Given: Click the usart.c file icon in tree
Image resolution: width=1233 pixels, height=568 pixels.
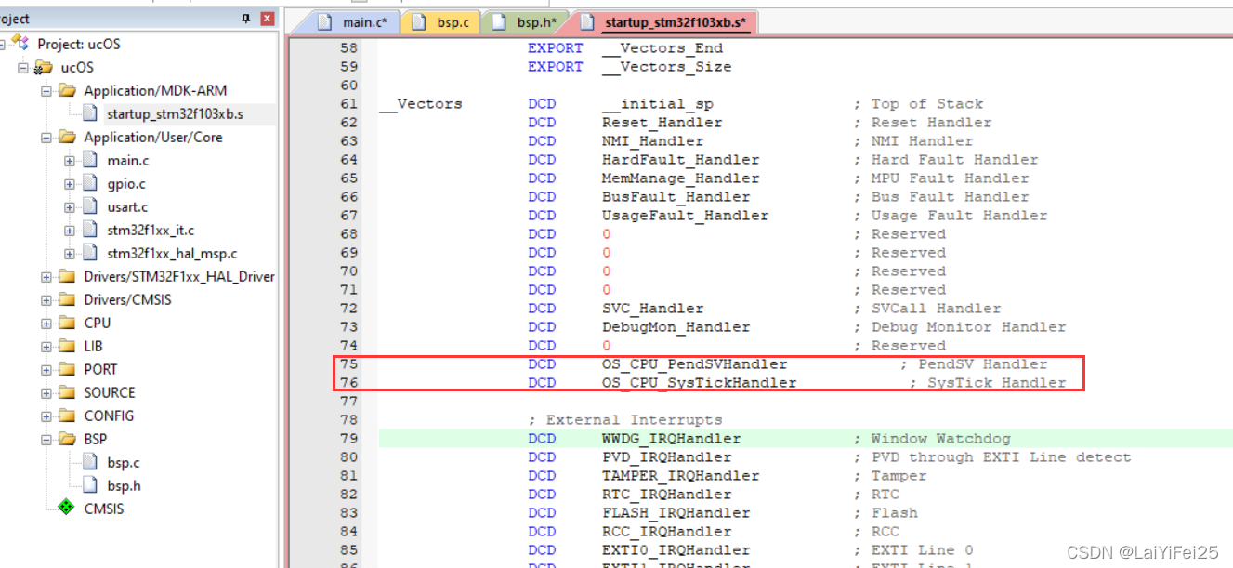Looking at the screenshot, I should pos(89,206).
